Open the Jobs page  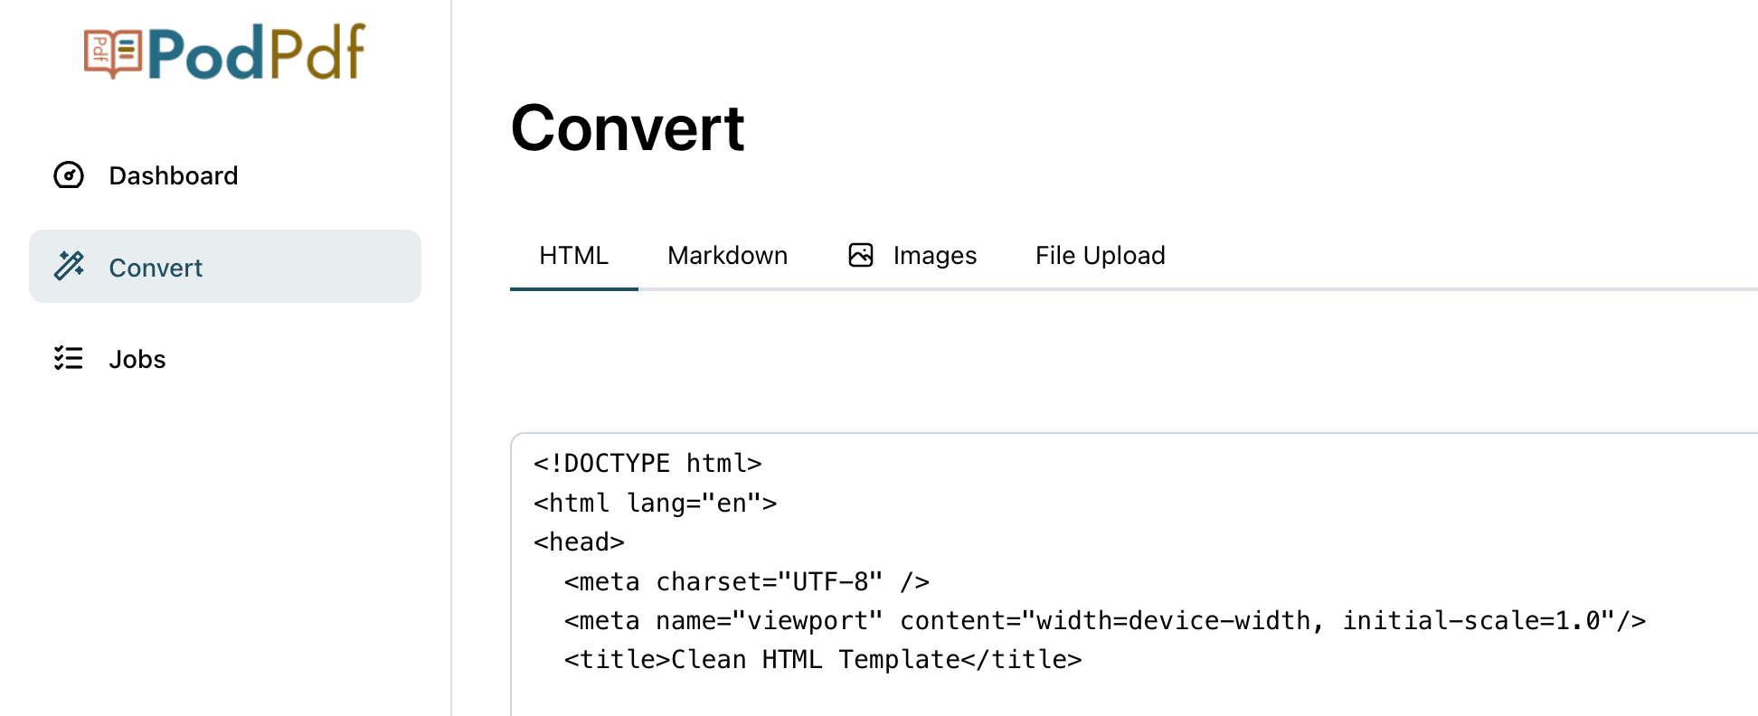[137, 359]
